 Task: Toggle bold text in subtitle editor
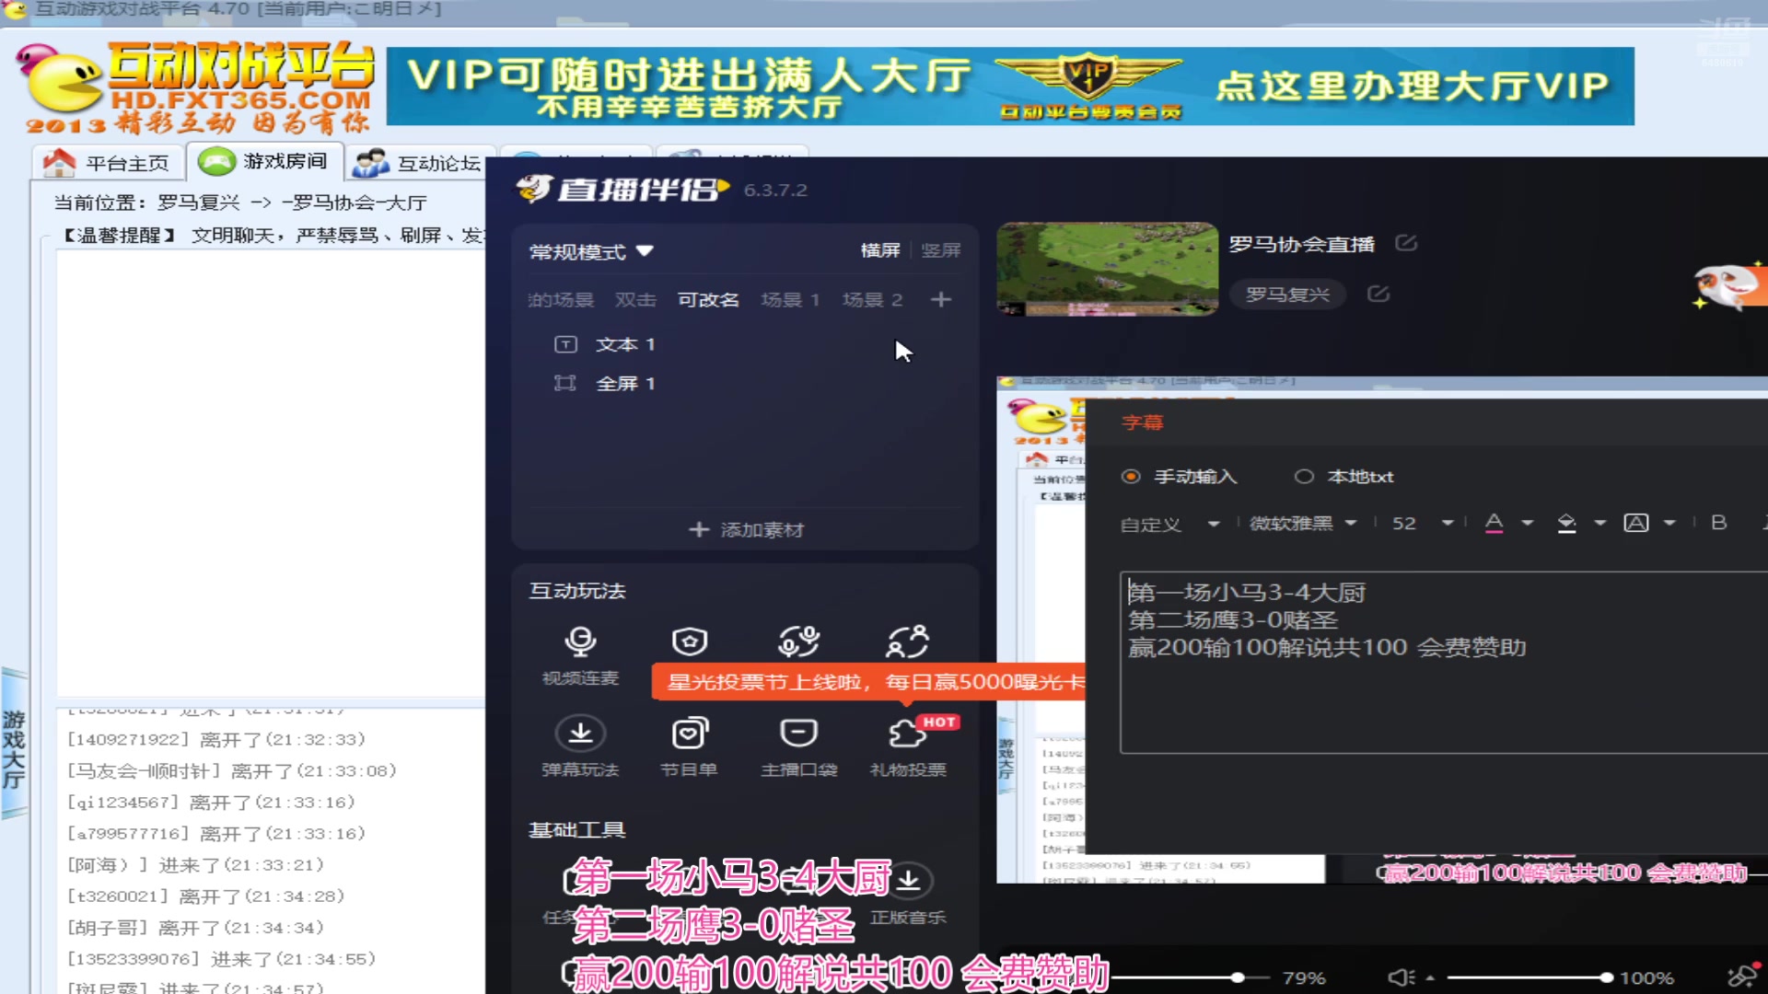1718,523
